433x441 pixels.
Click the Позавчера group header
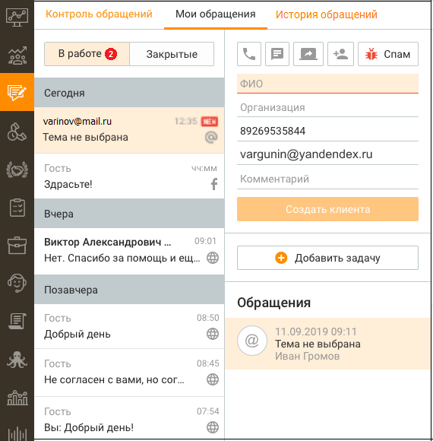click(129, 290)
